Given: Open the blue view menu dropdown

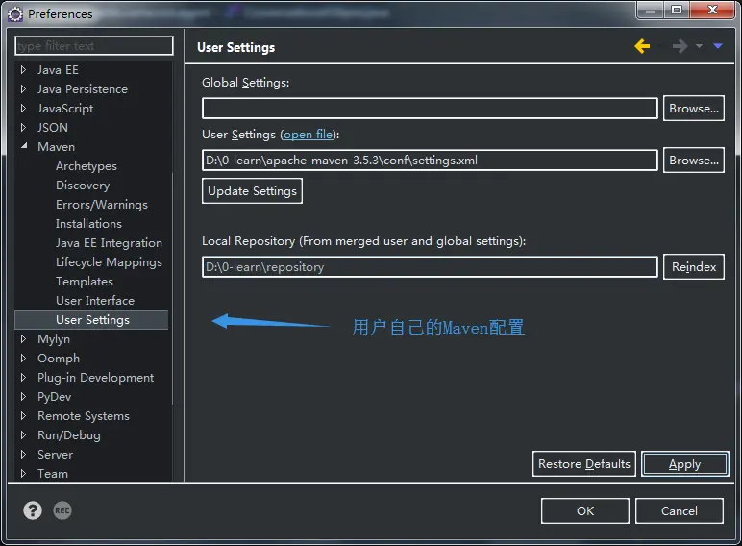Looking at the screenshot, I should [718, 46].
